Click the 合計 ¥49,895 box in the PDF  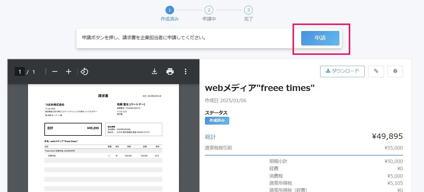point(73,129)
